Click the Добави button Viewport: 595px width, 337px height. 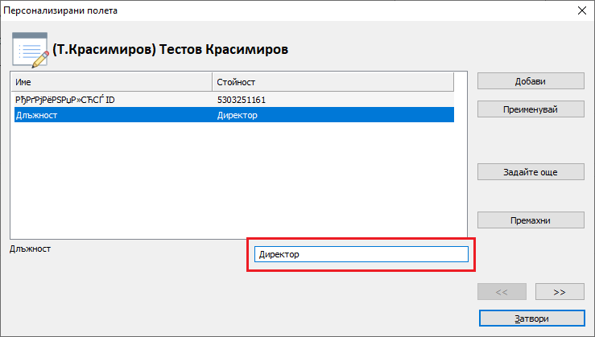click(x=530, y=81)
